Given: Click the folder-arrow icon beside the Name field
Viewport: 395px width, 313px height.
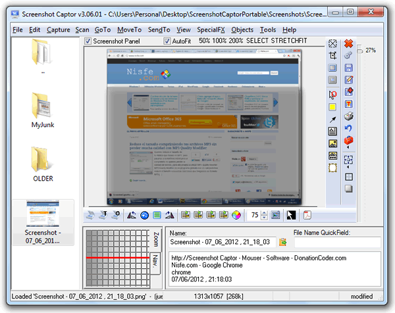Looking at the screenshot, I should (283, 242).
